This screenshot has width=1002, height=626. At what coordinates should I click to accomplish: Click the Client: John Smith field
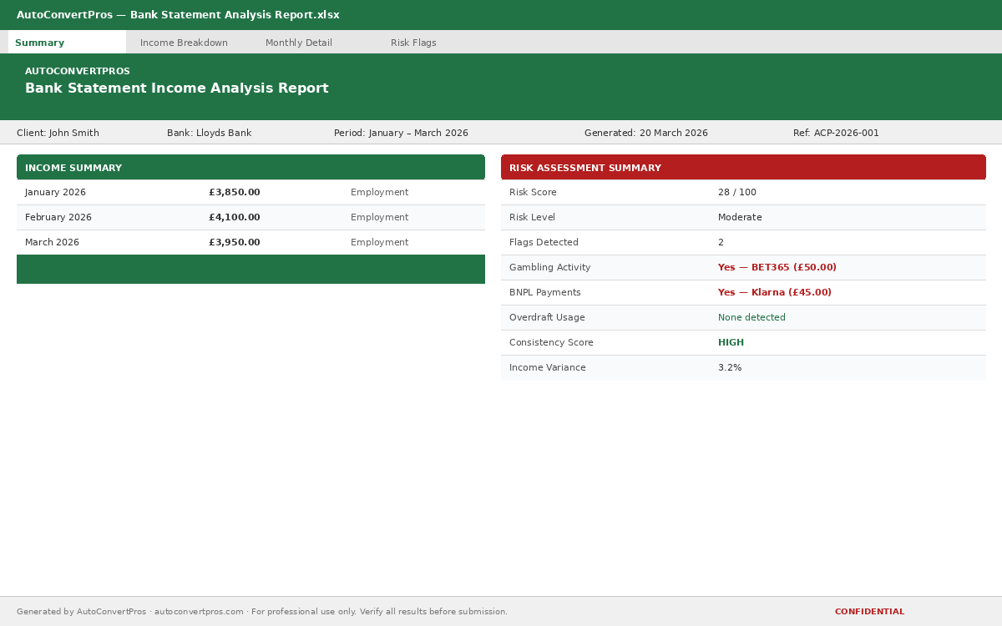tap(58, 134)
